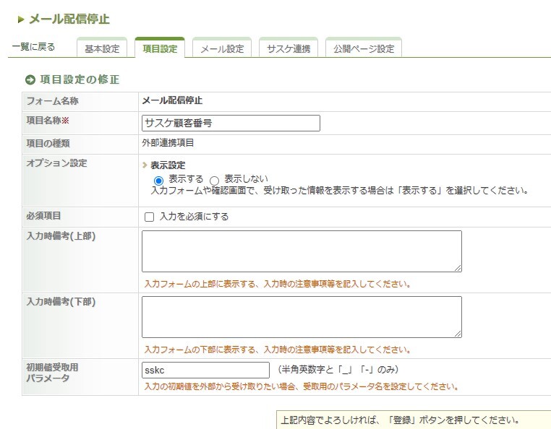The height and width of the screenshot is (429, 551).
Task: Click the 表示設定 chevron arrow
Action: [x=145, y=165]
